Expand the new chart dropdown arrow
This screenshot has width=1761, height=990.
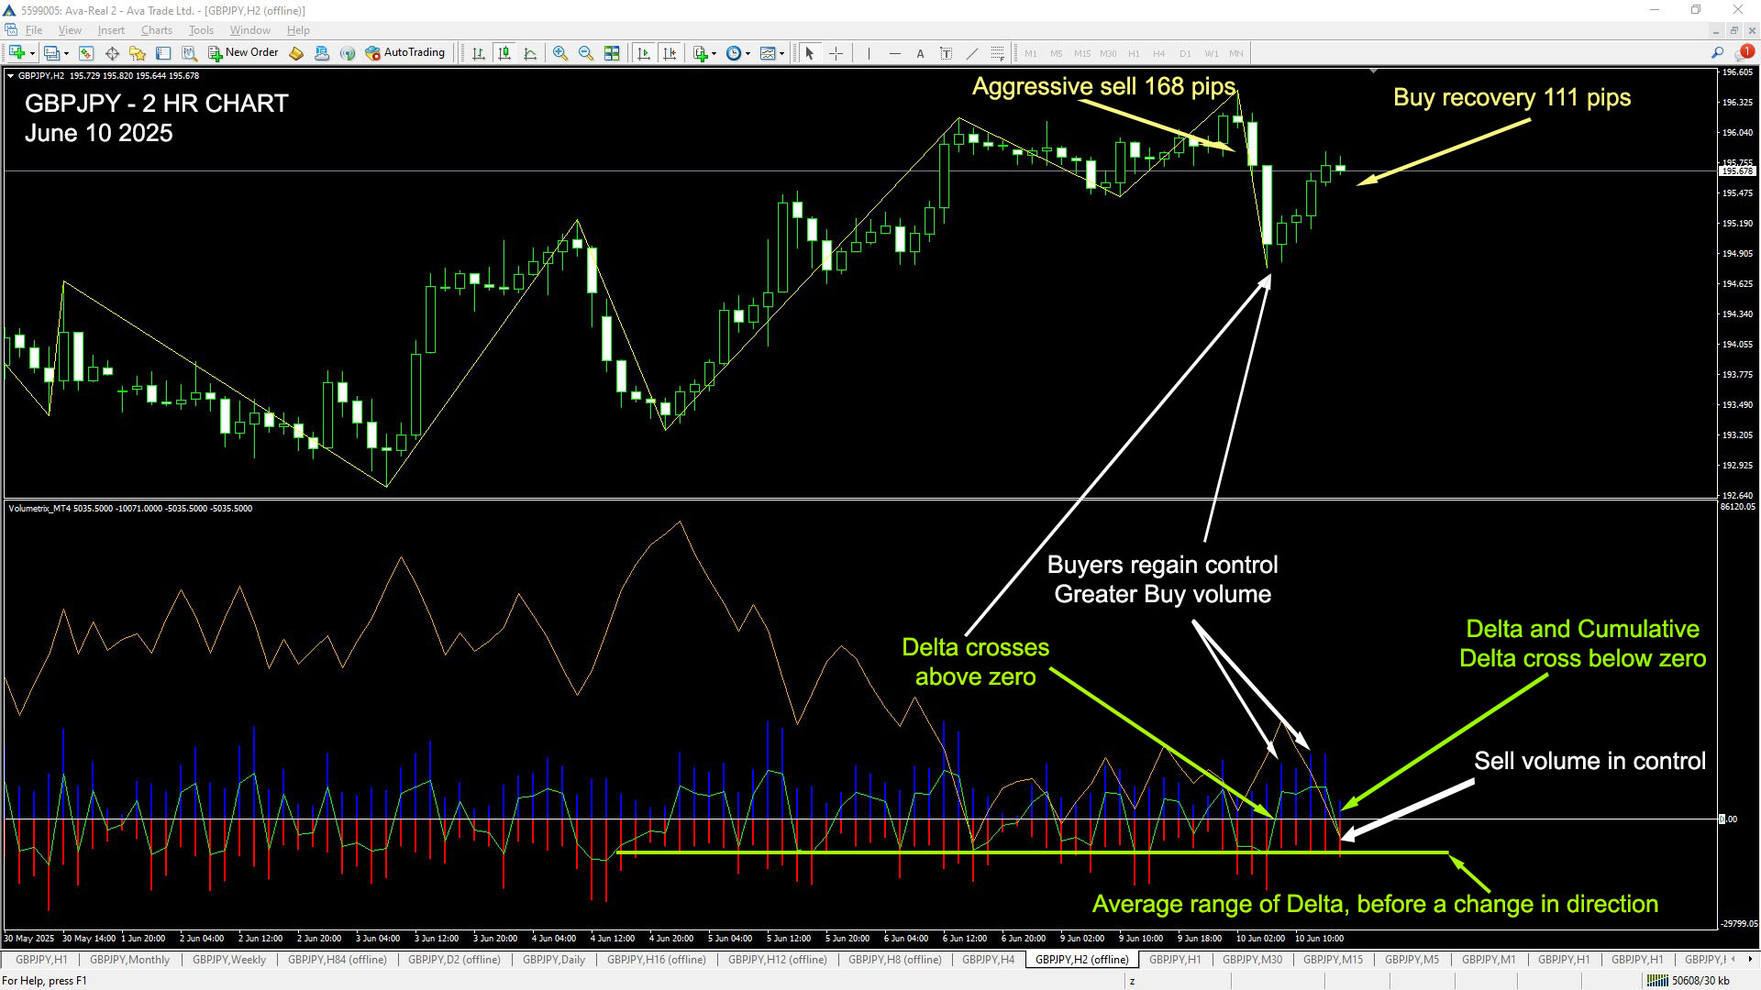click(x=33, y=53)
